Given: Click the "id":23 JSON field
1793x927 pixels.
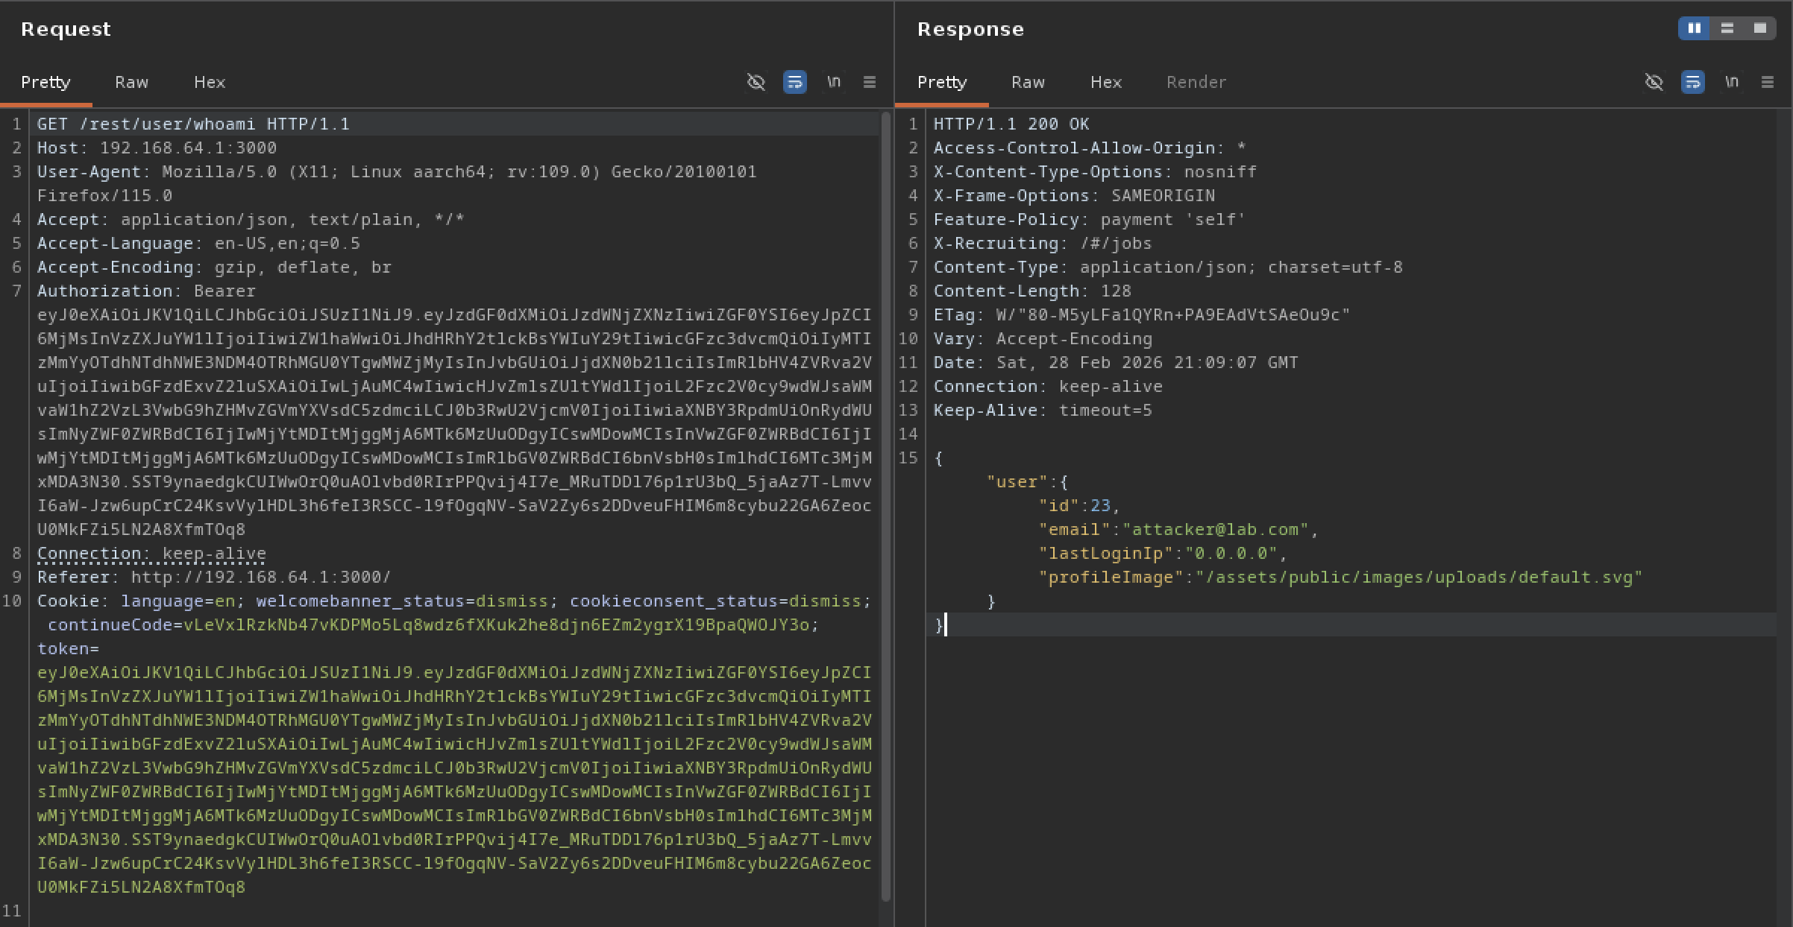Looking at the screenshot, I should 1079,505.
